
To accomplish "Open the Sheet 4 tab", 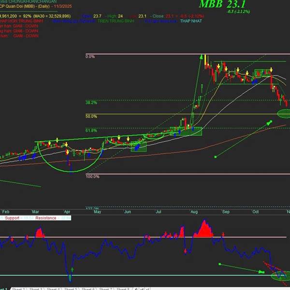I will click(x=53, y=289).
